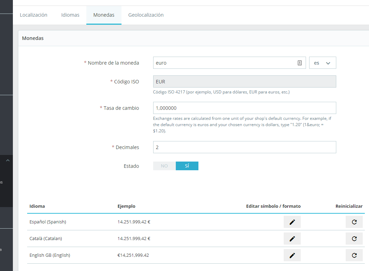Click the ISO 4217 help text
The height and width of the screenshot is (271, 369).
point(221,92)
